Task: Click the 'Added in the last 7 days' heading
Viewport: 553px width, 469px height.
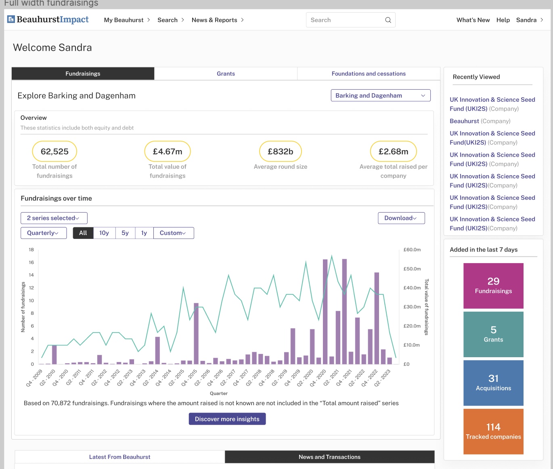Action: coord(484,249)
